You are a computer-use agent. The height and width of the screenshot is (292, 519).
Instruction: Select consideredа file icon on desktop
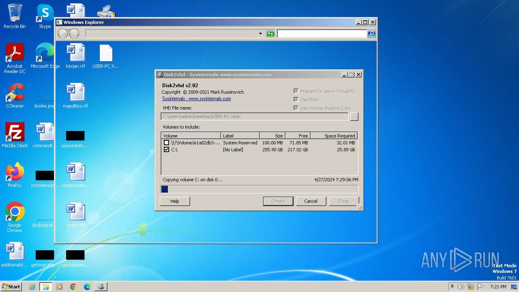pyautogui.click(x=45, y=178)
